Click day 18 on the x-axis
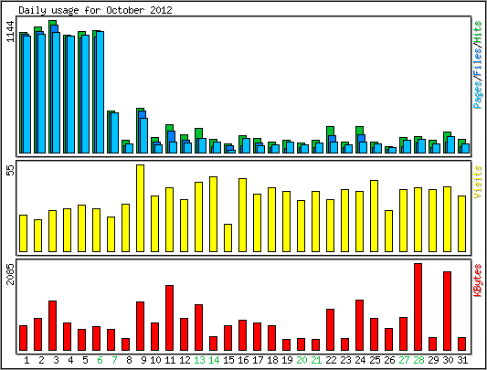The height and width of the screenshot is (370, 487). (x=272, y=360)
